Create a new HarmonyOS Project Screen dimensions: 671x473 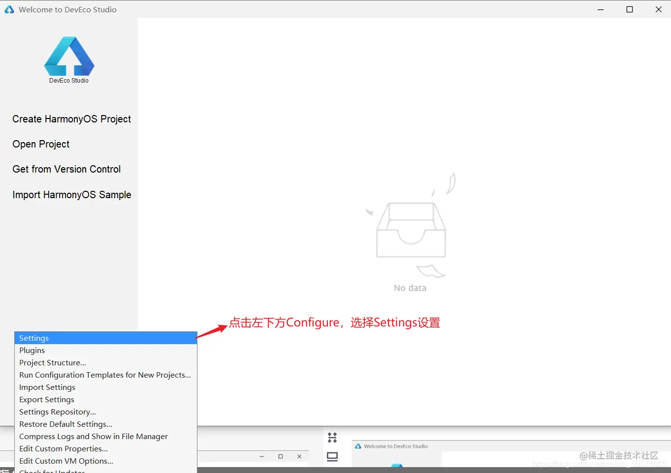72,119
